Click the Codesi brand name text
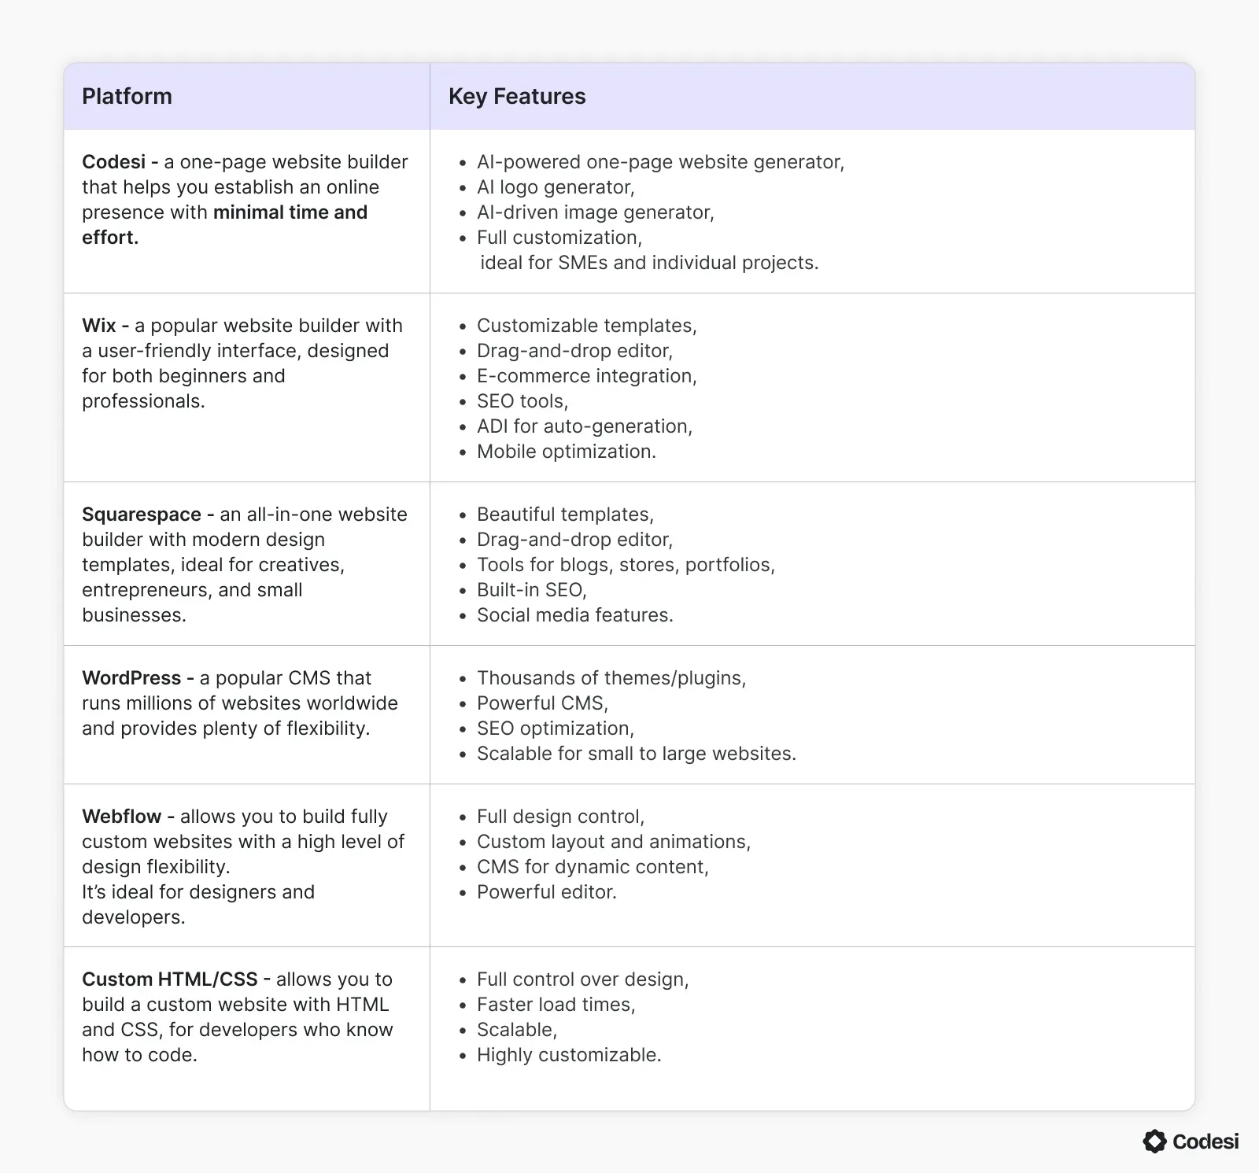Screen dimensions: 1259x1173 click(1205, 1142)
